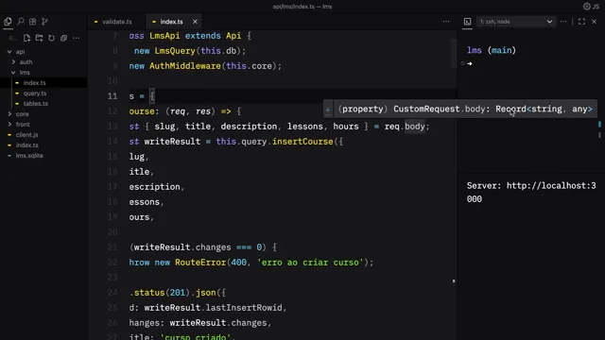Click the 'curso criado' string

point(196,336)
